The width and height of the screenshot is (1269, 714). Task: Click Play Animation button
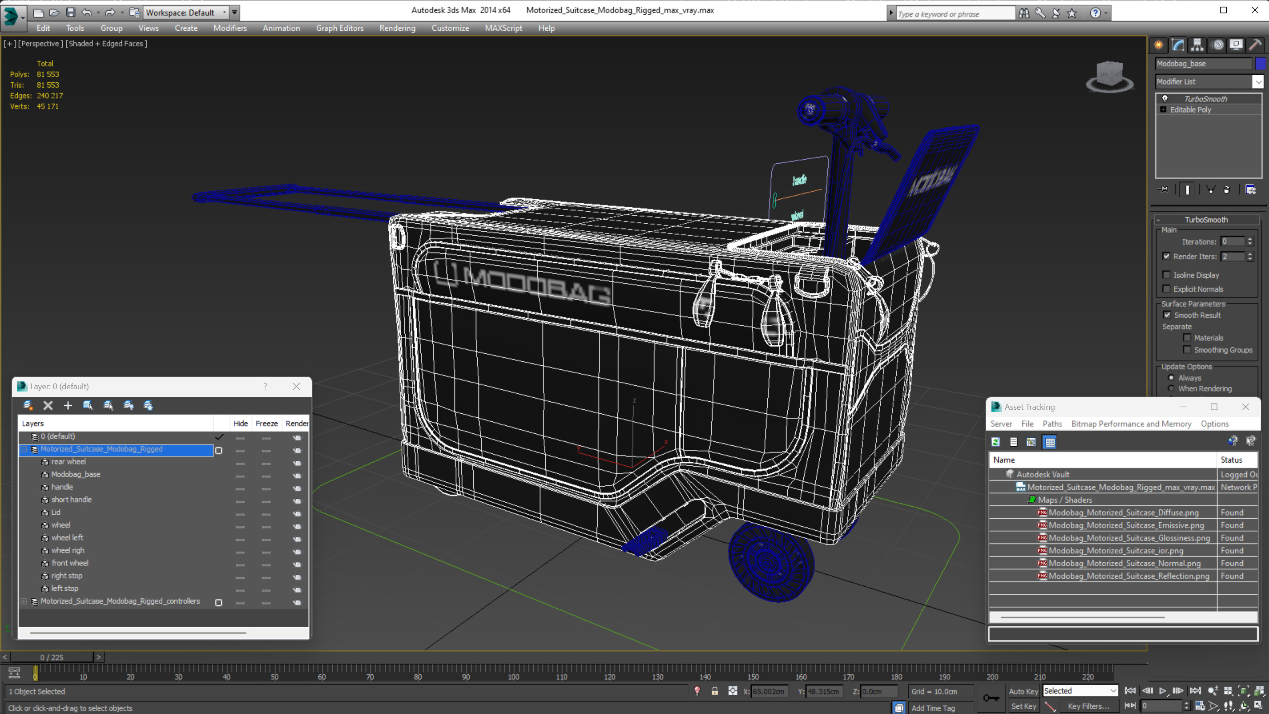coord(1163,691)
